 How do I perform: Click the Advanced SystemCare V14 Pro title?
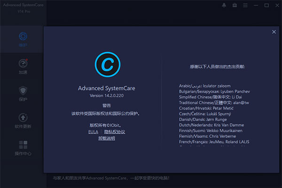pyautogui.click(x=23, y=8)
